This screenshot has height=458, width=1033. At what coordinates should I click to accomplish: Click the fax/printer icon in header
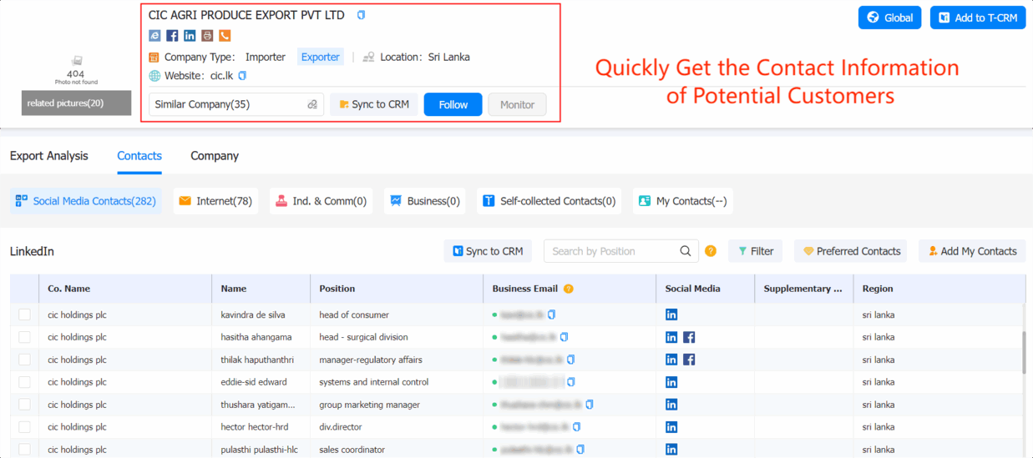(207, 36)
